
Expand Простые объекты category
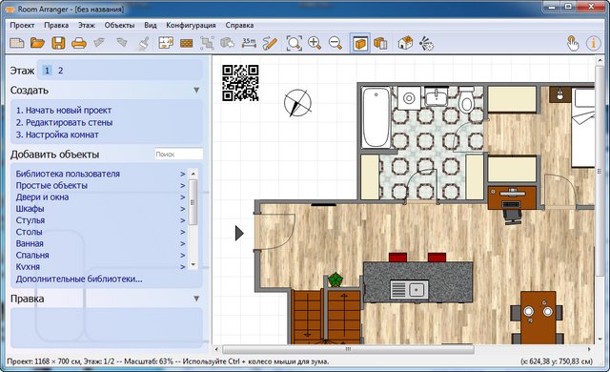click(x=100, y=186)
